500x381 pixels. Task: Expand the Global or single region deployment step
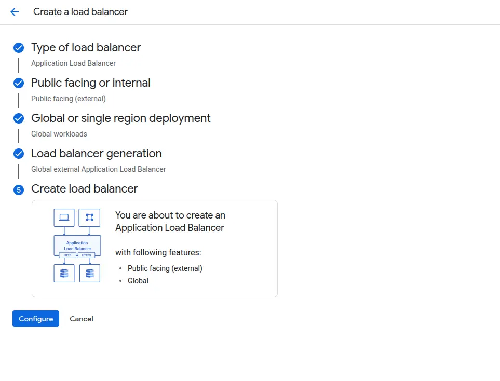(120, 118)
